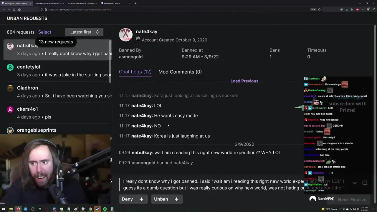
Task: Click the Select requests link
Action: 45,32
